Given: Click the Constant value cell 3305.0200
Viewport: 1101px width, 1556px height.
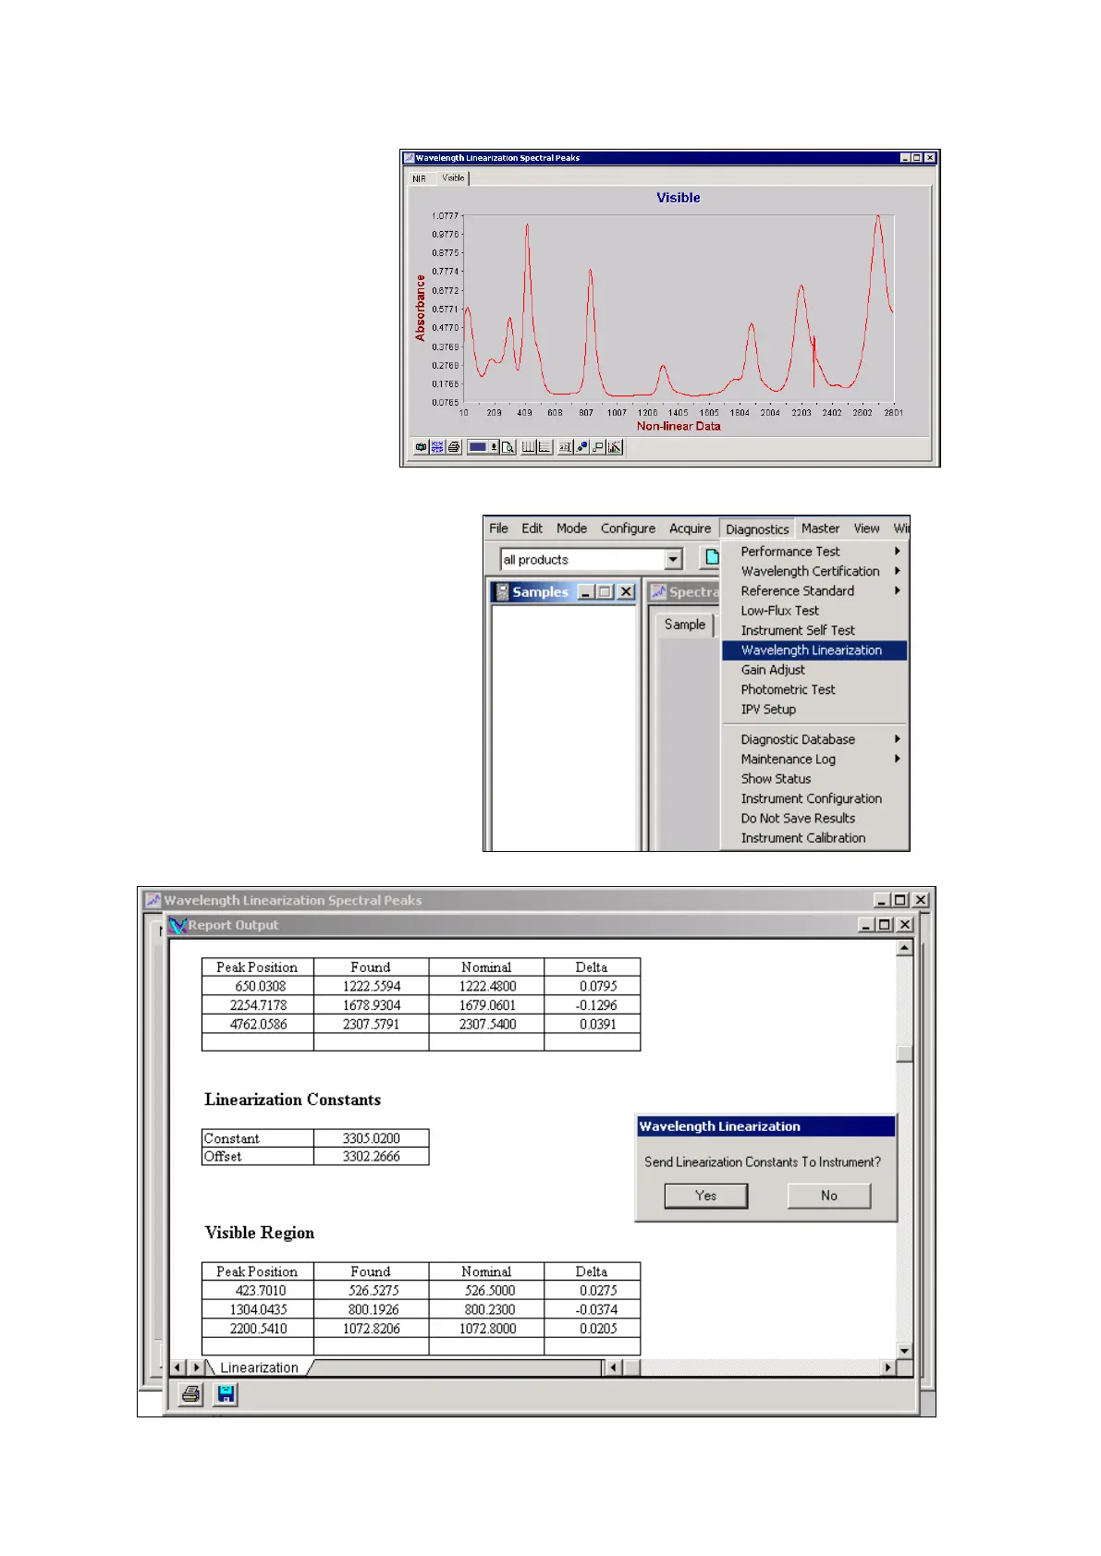Looking at the screenshot, I should (372, 1139).
